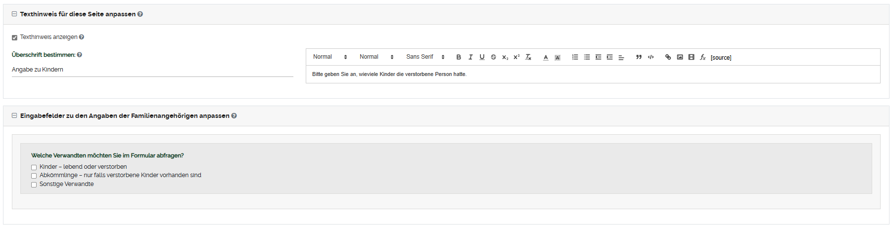Underline the selected text
Image resolution: width=891 pixels, height=225 pixels.
(x=482, y=57)
